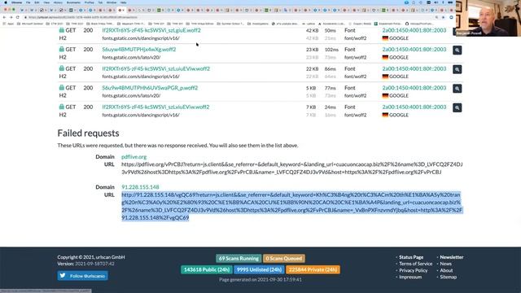Click the speaker webcam video thumbnail
The image size is (521, 293).
point(488,18)
